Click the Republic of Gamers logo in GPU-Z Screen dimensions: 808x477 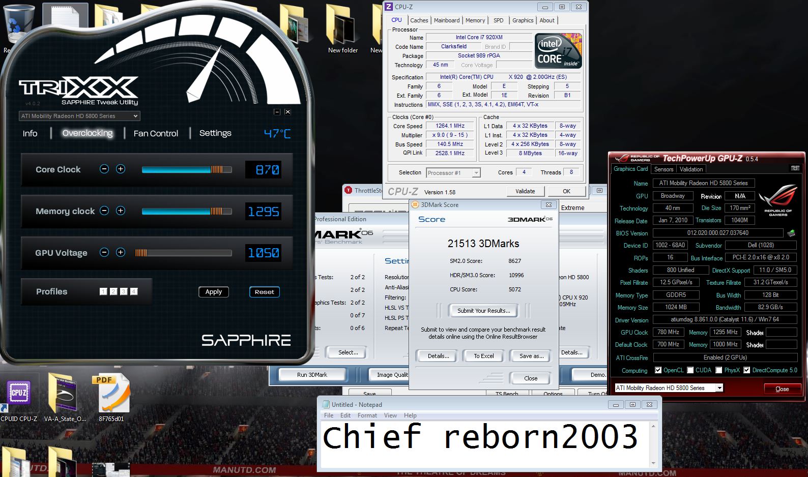click(x=777, y=200)
